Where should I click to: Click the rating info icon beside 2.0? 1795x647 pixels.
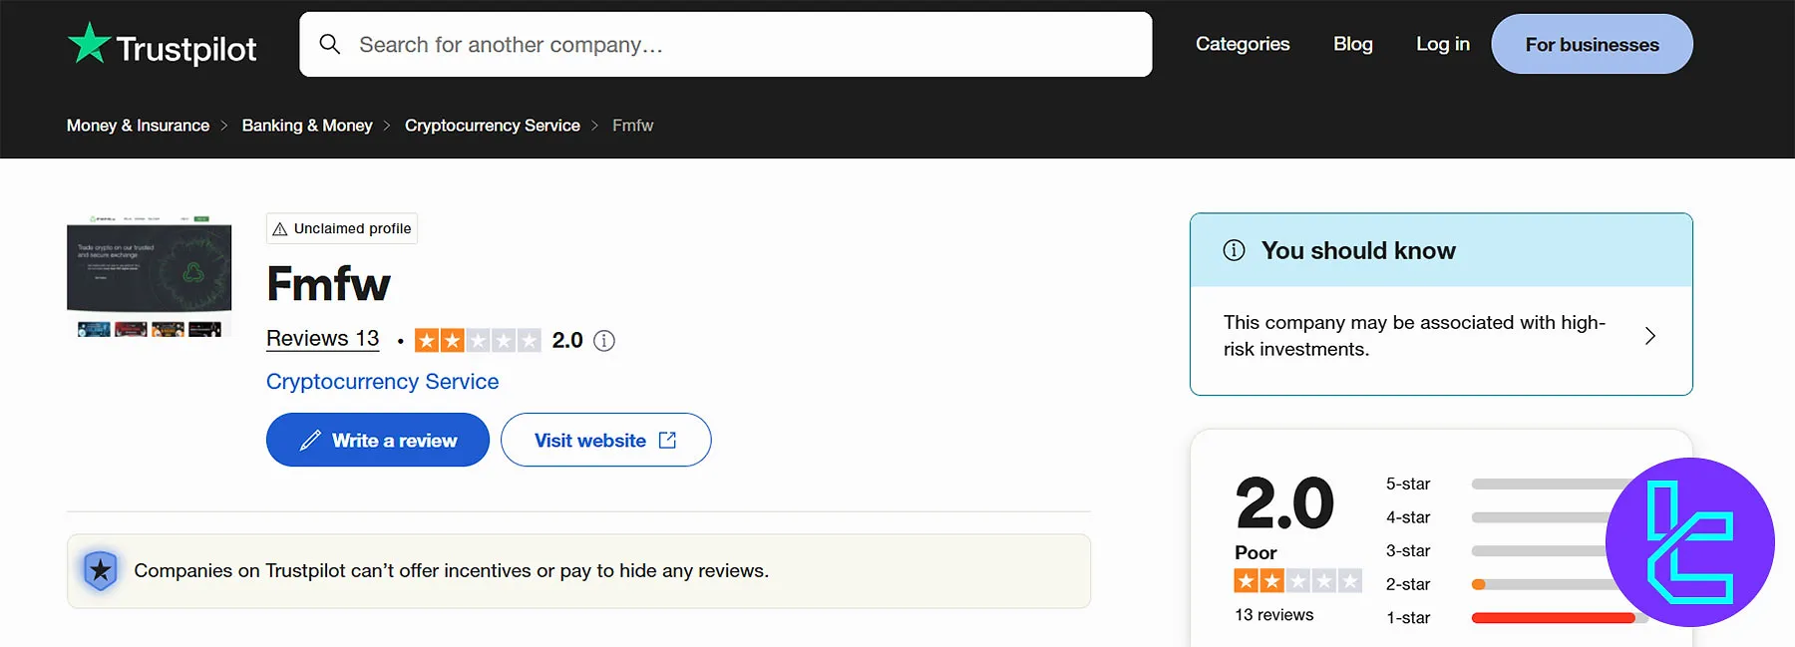(604, 341)
